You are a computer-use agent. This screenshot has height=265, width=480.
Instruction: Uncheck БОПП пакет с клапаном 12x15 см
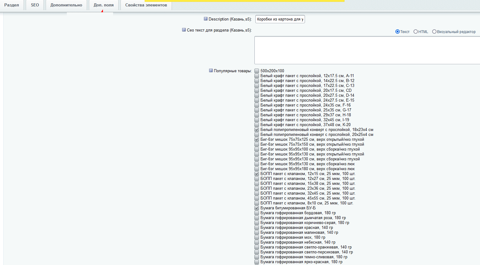257,174
